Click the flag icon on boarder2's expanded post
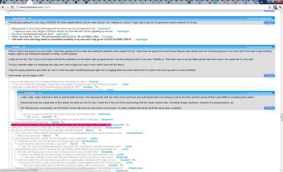The height and width of the screenshot is (172, 283). pos(273,93)
